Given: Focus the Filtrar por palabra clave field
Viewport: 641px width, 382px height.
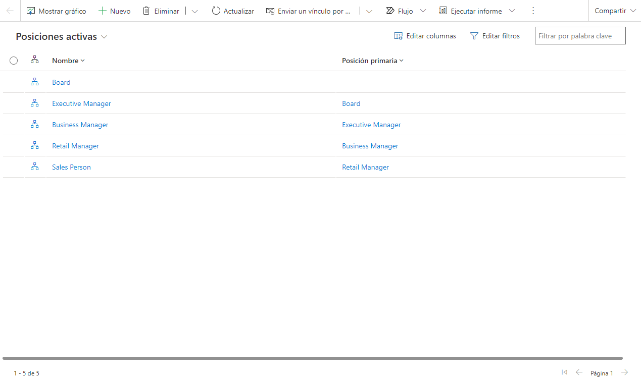Looking at the screenshot, I should point(580,36).
